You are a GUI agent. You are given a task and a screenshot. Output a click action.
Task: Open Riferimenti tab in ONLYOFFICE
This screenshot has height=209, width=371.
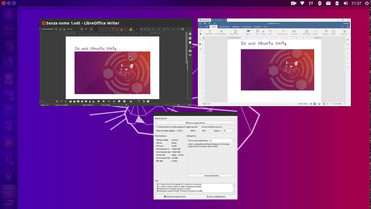(236, 27)
